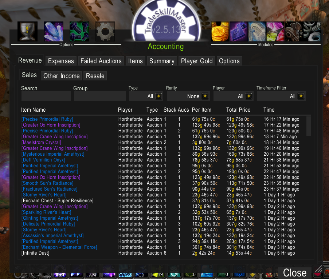Expand the Rarity filter dropdown
Image resolution: width=329 pixels, height=279 pixels.
[x=205, y=96]
